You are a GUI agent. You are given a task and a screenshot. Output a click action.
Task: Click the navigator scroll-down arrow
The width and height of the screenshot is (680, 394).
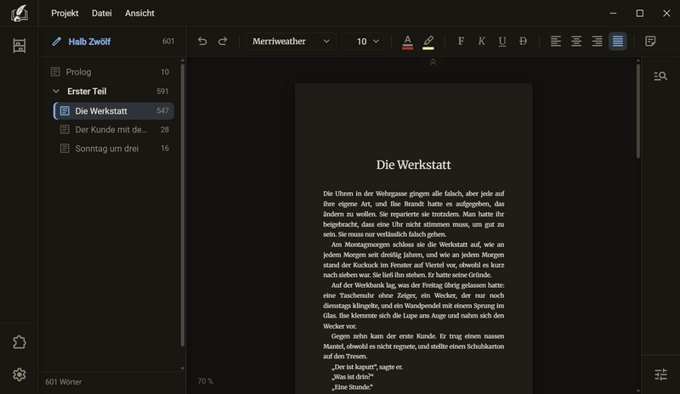182,369
